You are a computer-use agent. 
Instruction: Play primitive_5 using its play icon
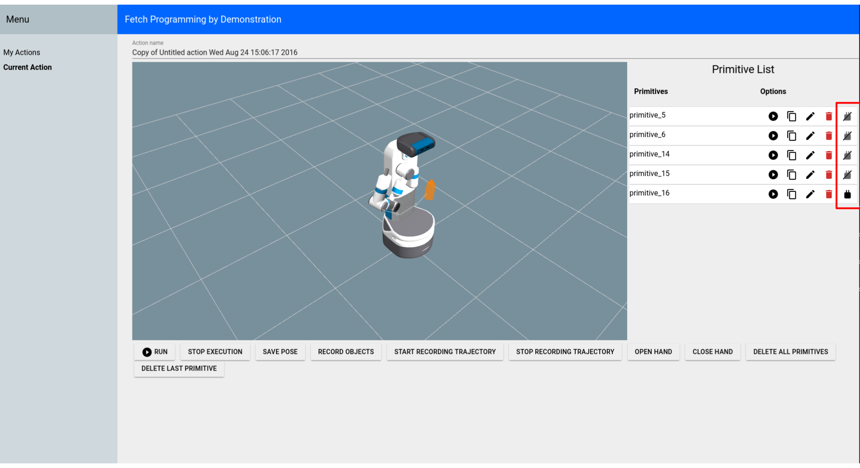pyautogui.click(x=773, y=116)
